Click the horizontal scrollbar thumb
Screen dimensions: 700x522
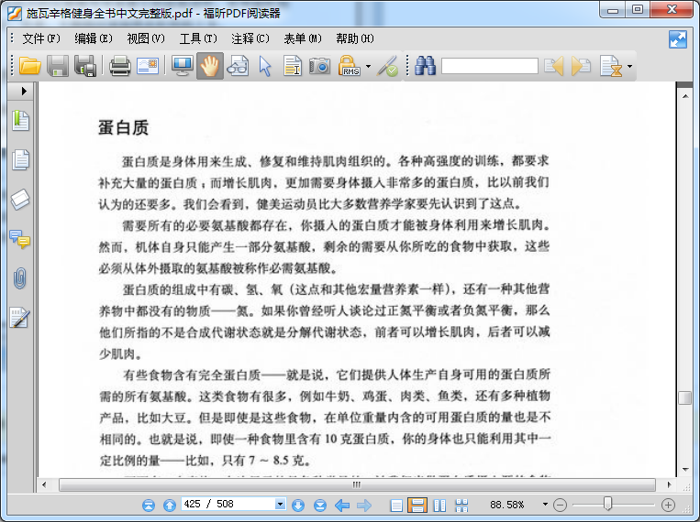pyautogui.click(x=357, y=484)
